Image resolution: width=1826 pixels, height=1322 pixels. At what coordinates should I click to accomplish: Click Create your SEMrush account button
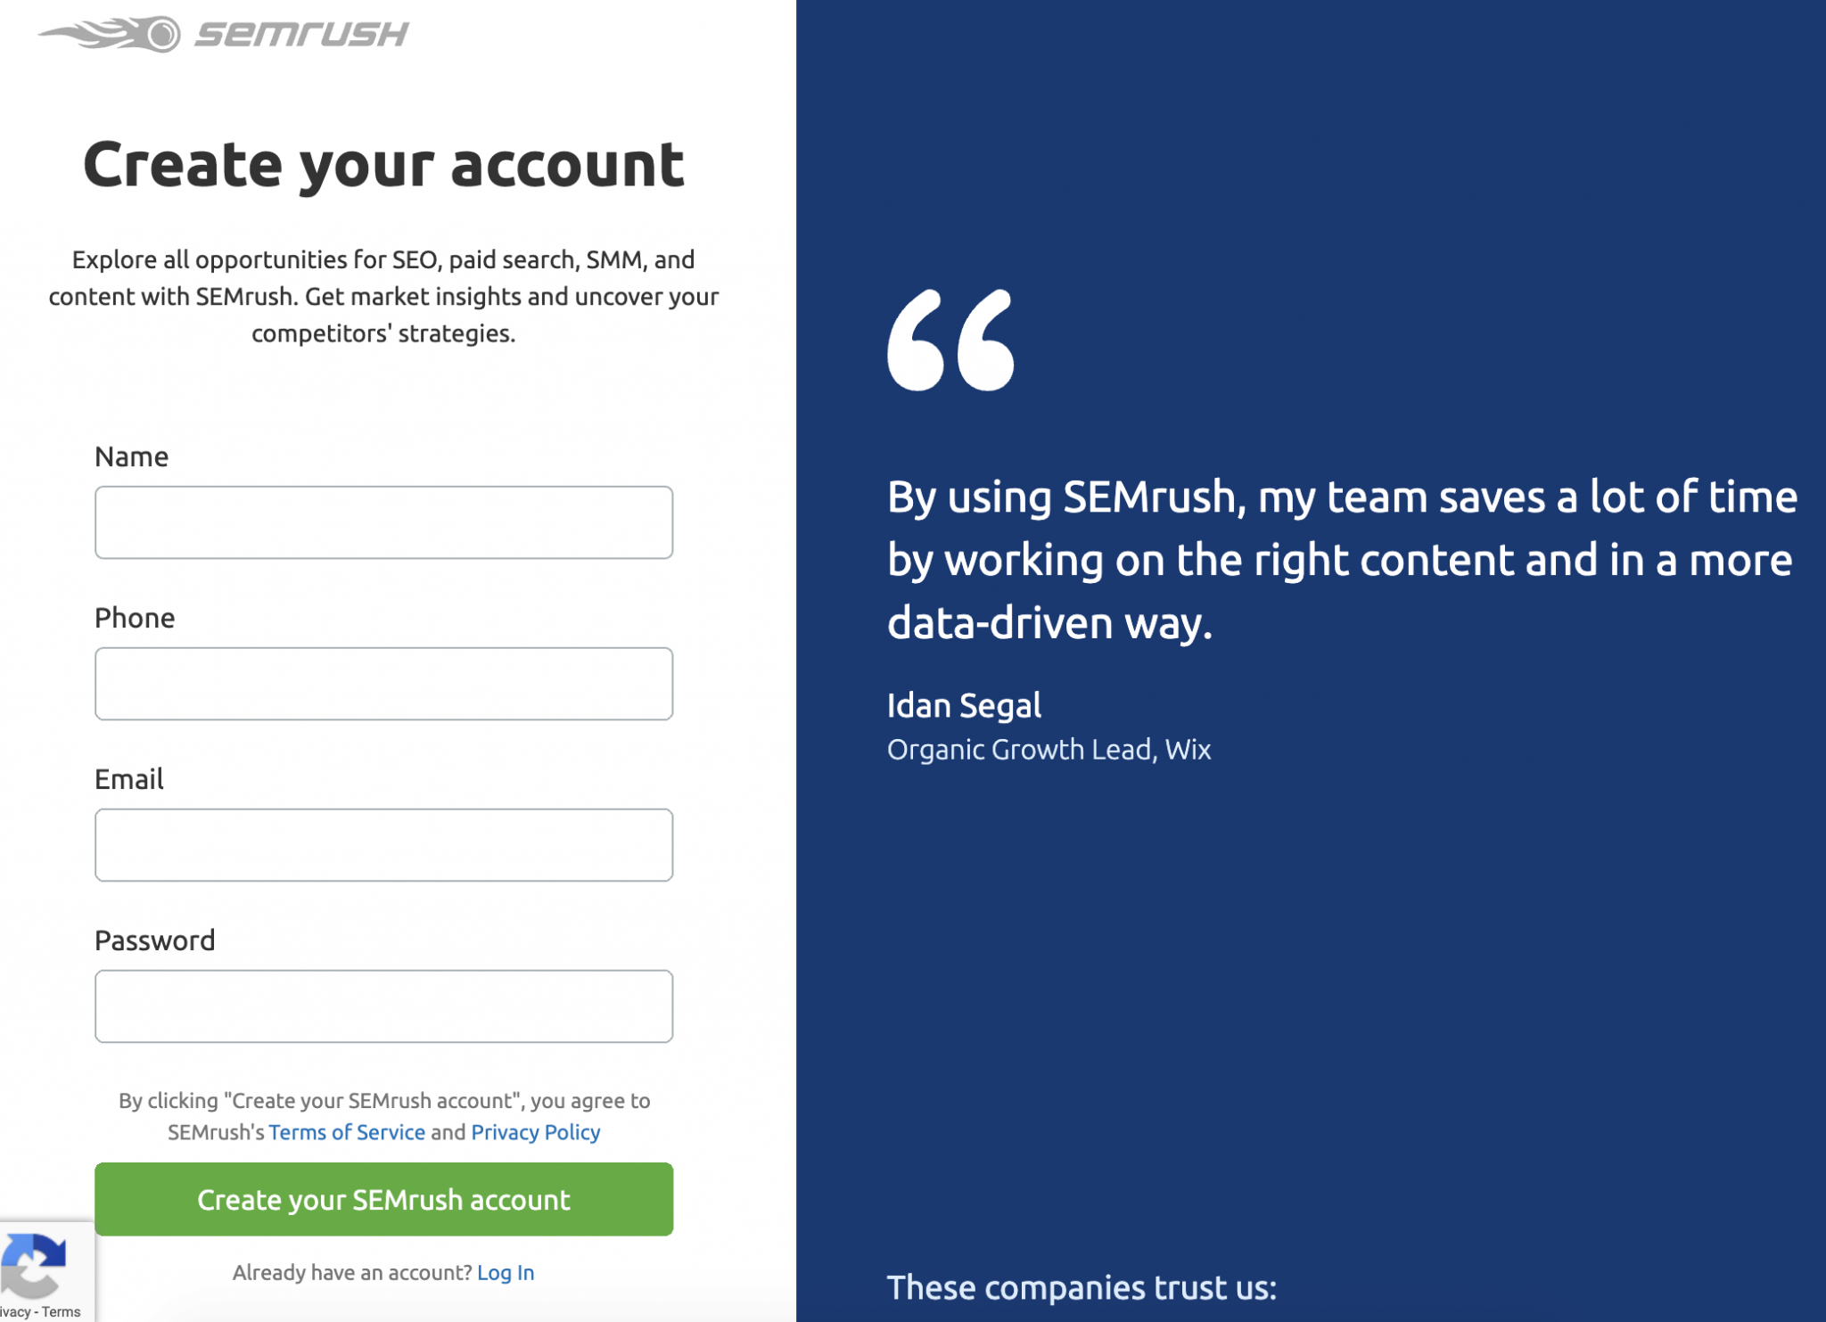(383, 1199)
